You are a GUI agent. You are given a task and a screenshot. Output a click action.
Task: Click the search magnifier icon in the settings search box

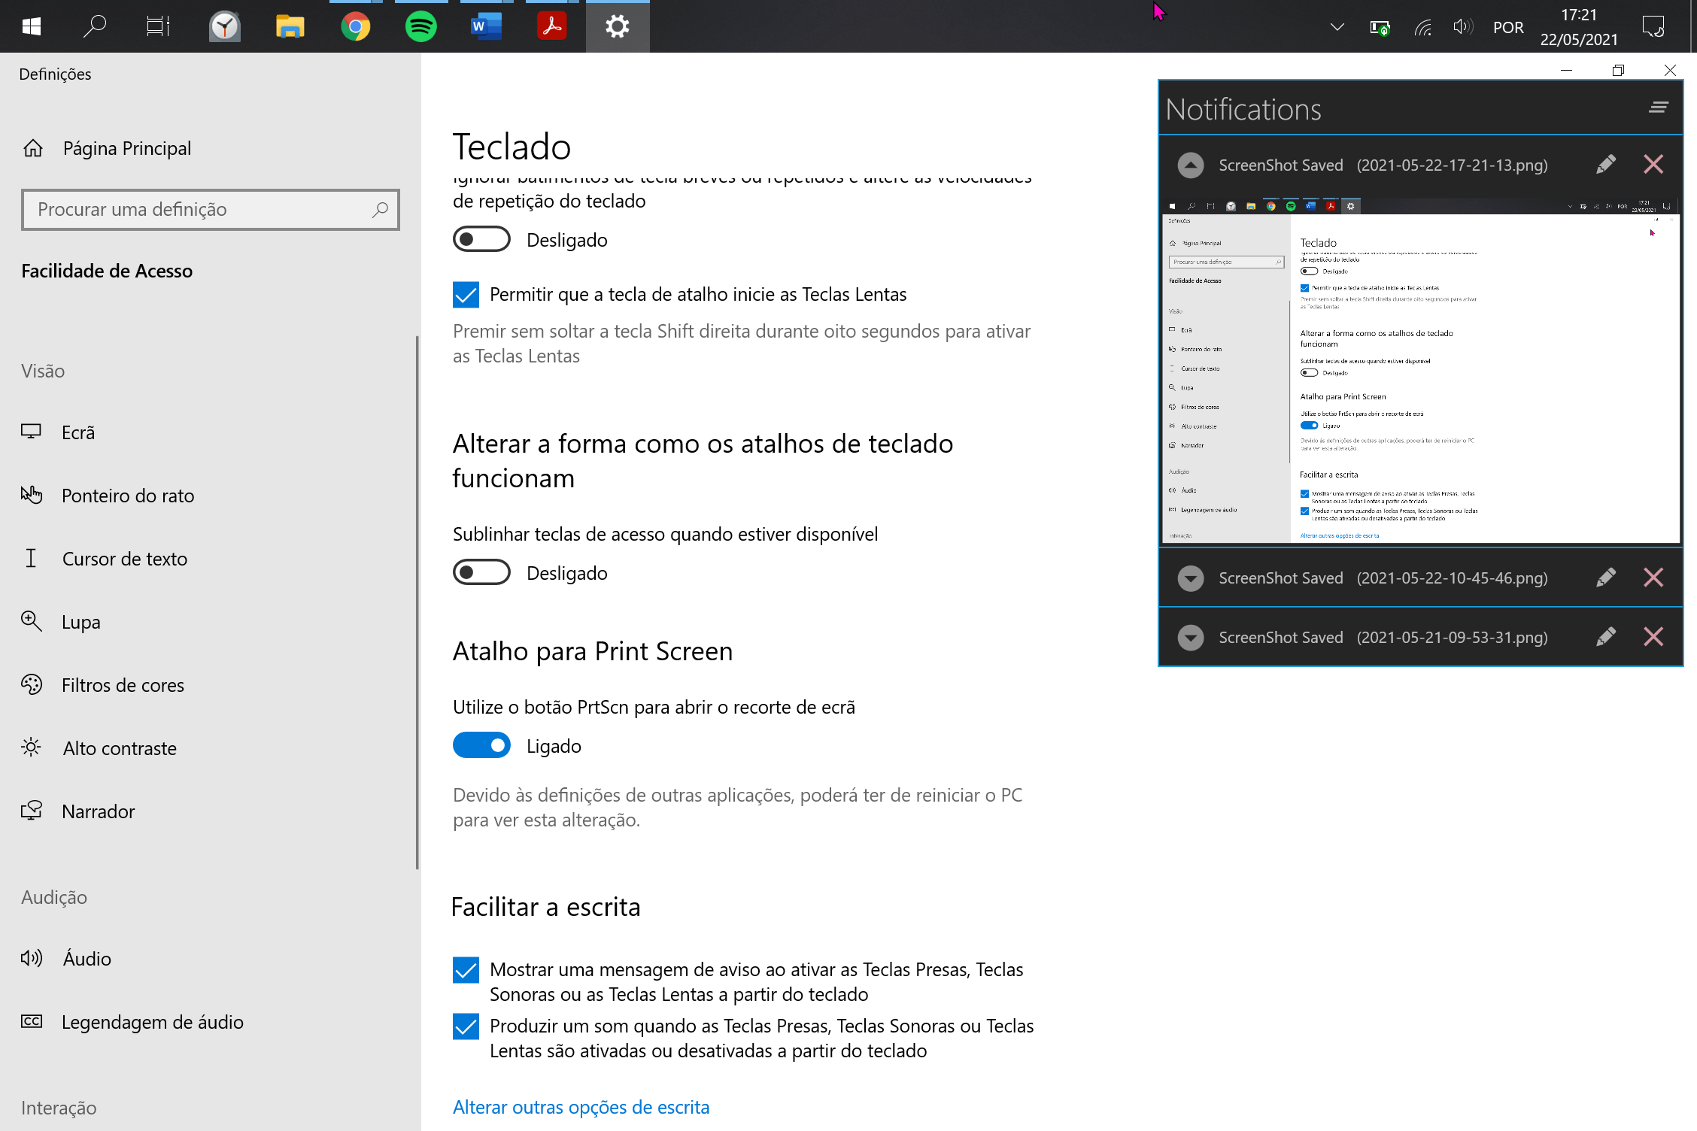coord(381,209)
